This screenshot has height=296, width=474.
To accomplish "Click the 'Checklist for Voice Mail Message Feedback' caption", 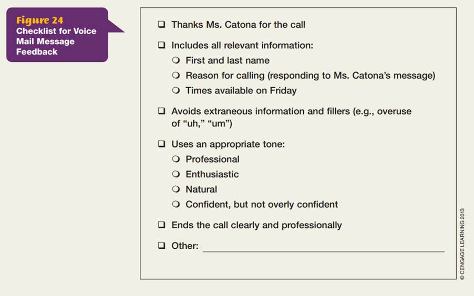I will point(56,41).
